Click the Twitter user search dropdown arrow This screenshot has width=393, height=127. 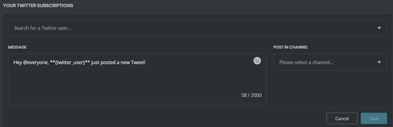coord(379,28)
